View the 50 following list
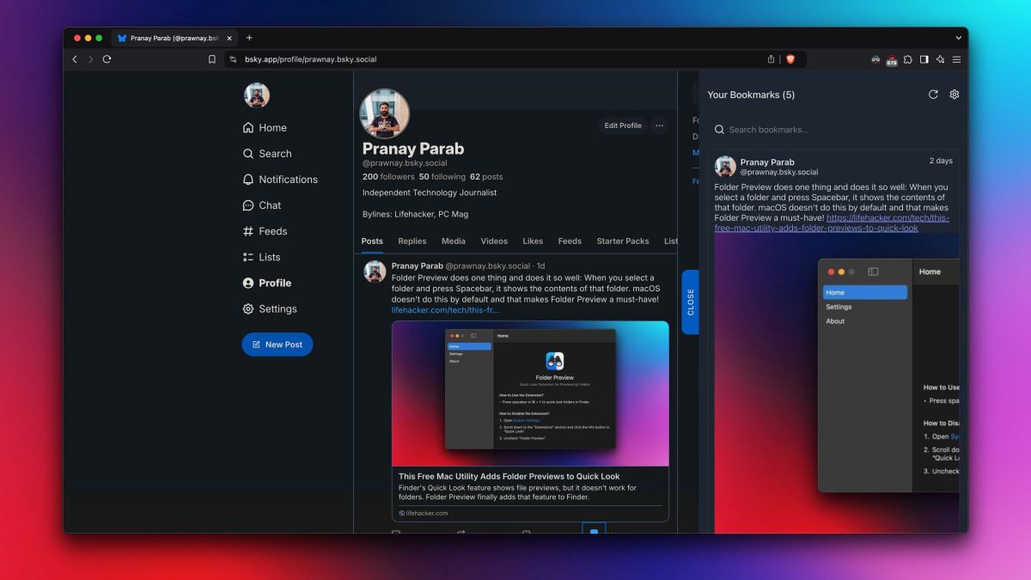Screen dimensions: 1031x580 point(442,177)
